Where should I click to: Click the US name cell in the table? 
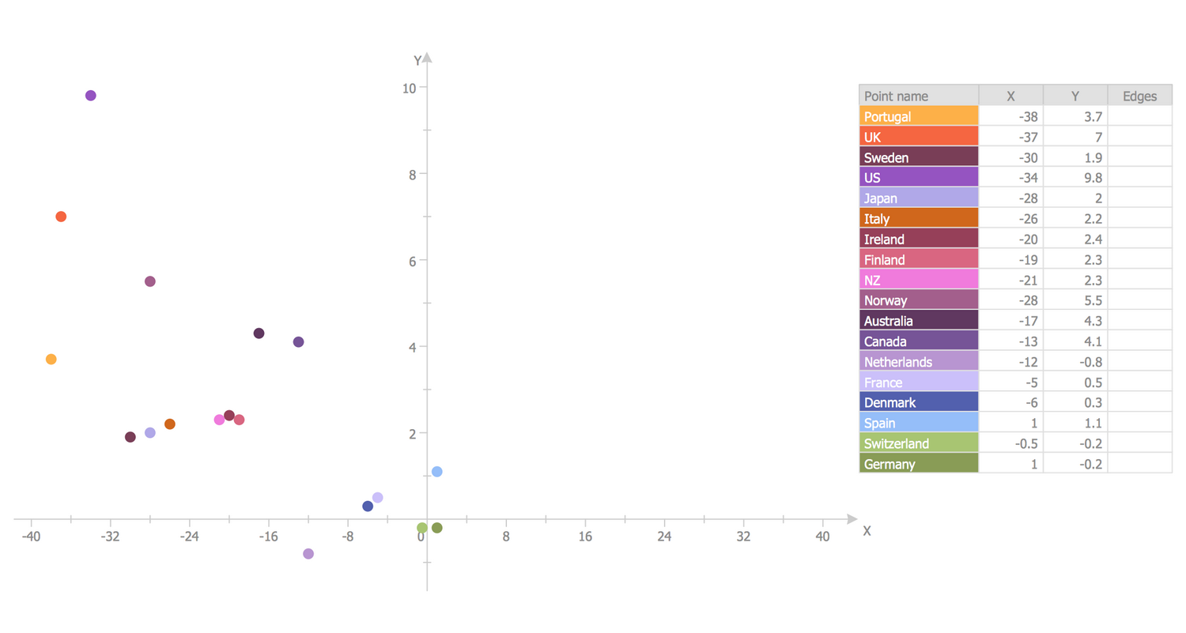[x=919, y=177]
